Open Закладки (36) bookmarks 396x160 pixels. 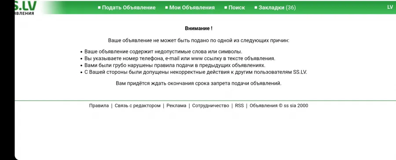click(277, 7)
